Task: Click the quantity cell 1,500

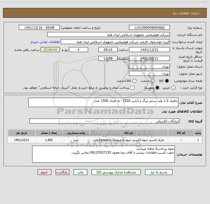Action: click(49, 140)
